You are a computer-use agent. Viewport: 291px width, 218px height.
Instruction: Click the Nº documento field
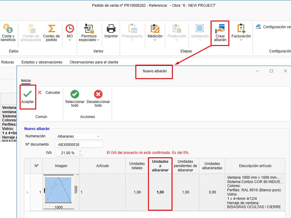click(x=79, y=145)
